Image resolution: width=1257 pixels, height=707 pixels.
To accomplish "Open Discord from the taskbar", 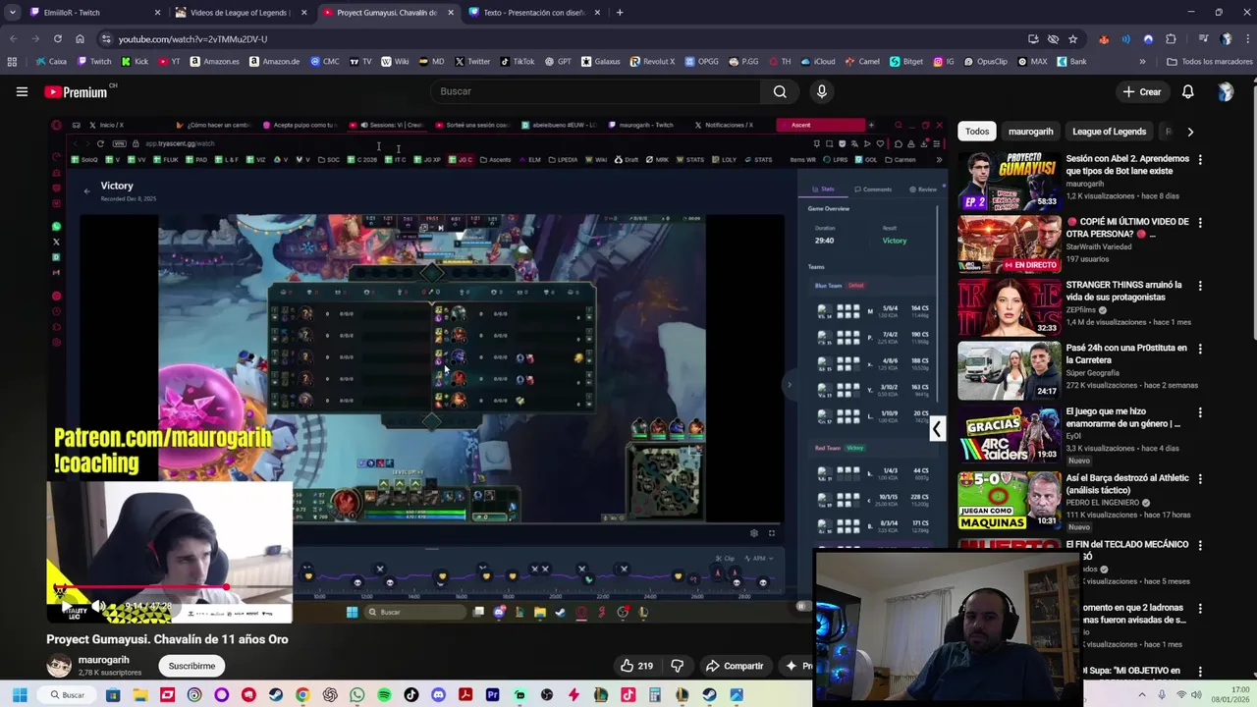I will [438, 695].
